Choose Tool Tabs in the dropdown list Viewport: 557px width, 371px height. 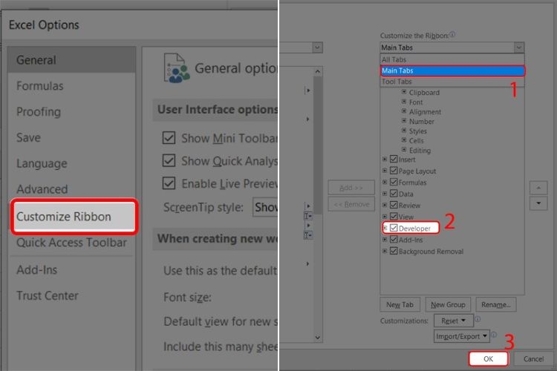[452, 82]
